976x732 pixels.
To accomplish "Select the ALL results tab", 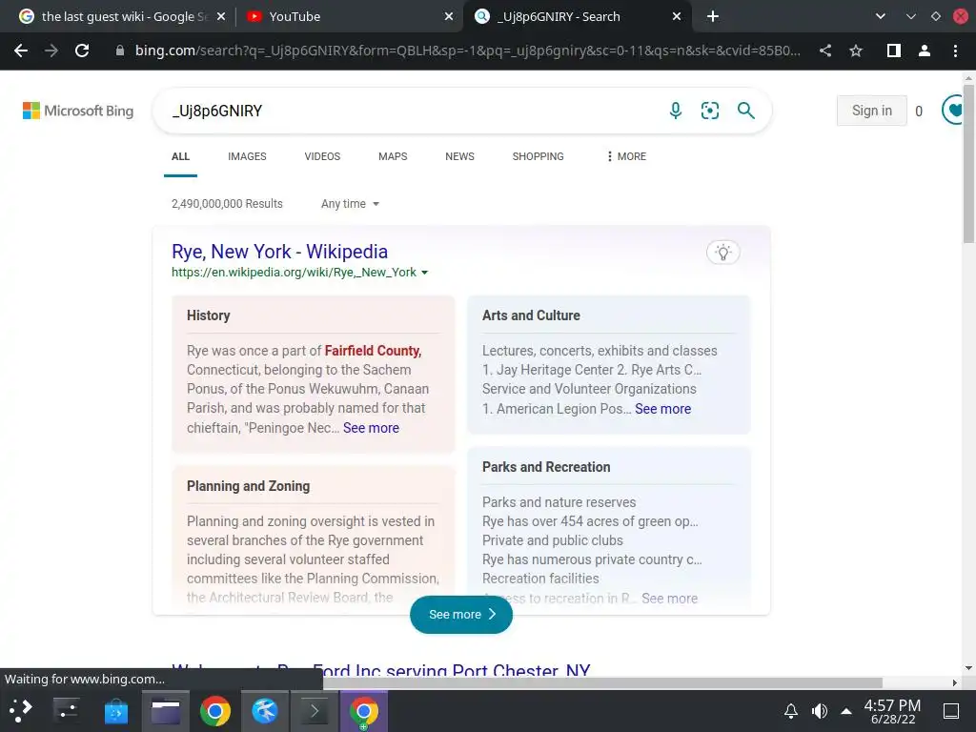I will click(x=180, y=157).
